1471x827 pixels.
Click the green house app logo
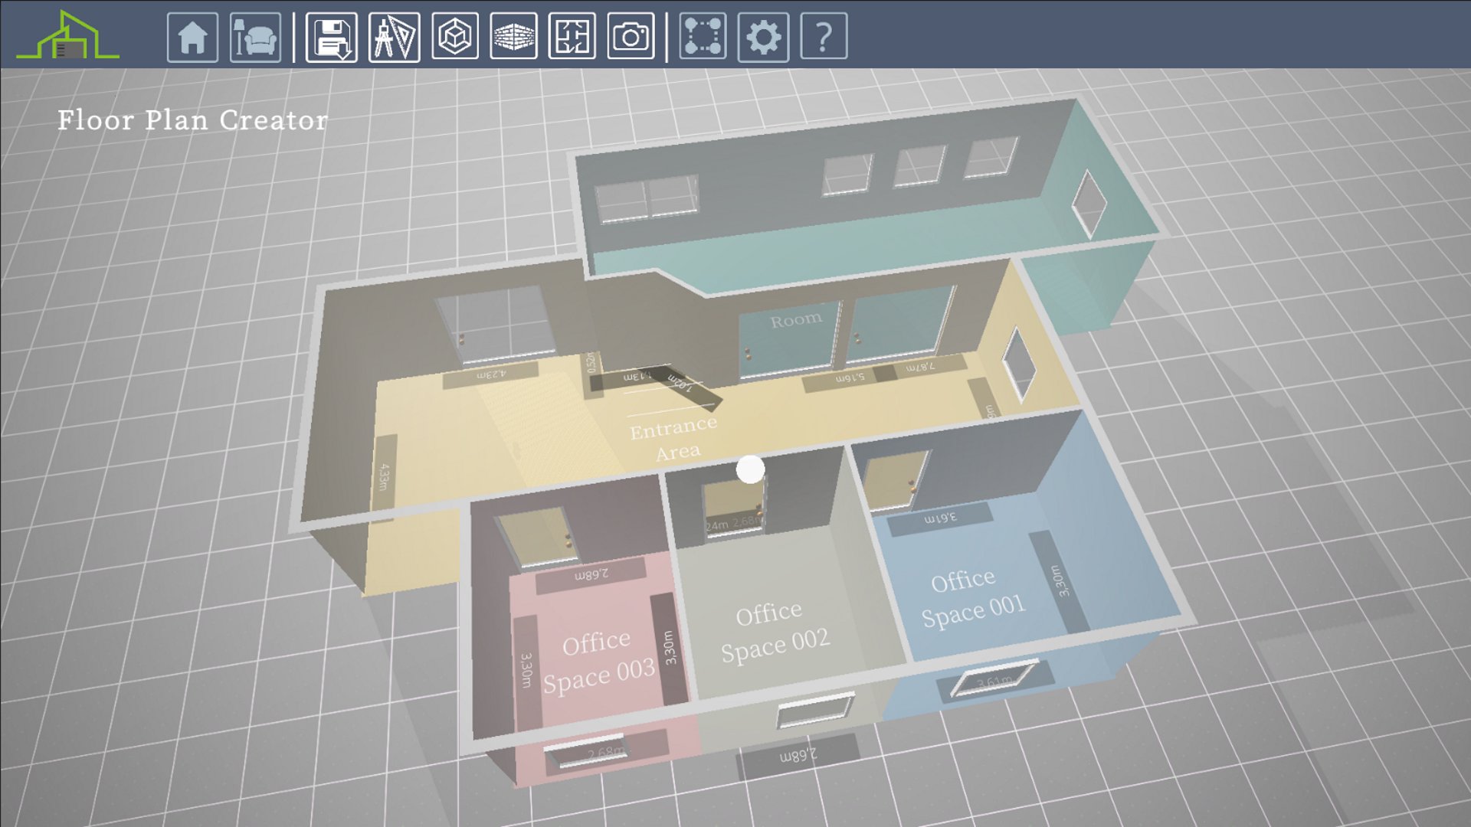pos(68,37)
